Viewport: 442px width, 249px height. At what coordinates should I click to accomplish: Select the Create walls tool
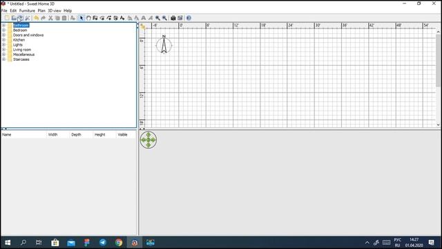pyautogui.click(x=95, y=18)
